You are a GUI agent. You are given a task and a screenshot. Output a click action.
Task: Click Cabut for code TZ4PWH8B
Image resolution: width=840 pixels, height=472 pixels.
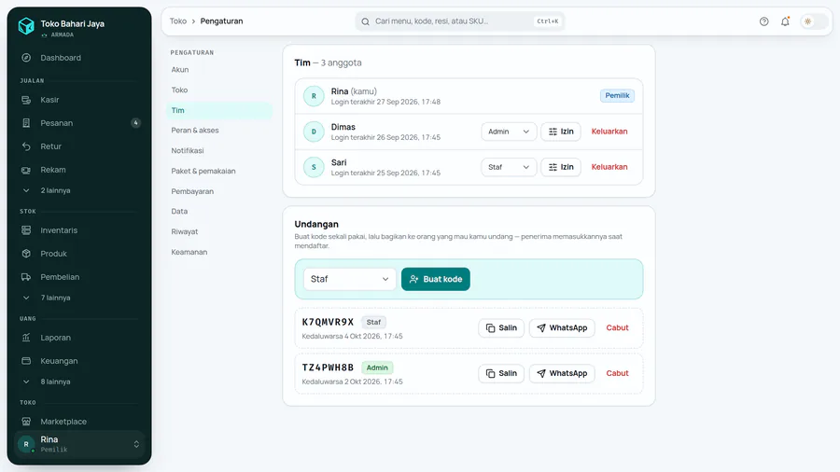(x=617, y=373)
